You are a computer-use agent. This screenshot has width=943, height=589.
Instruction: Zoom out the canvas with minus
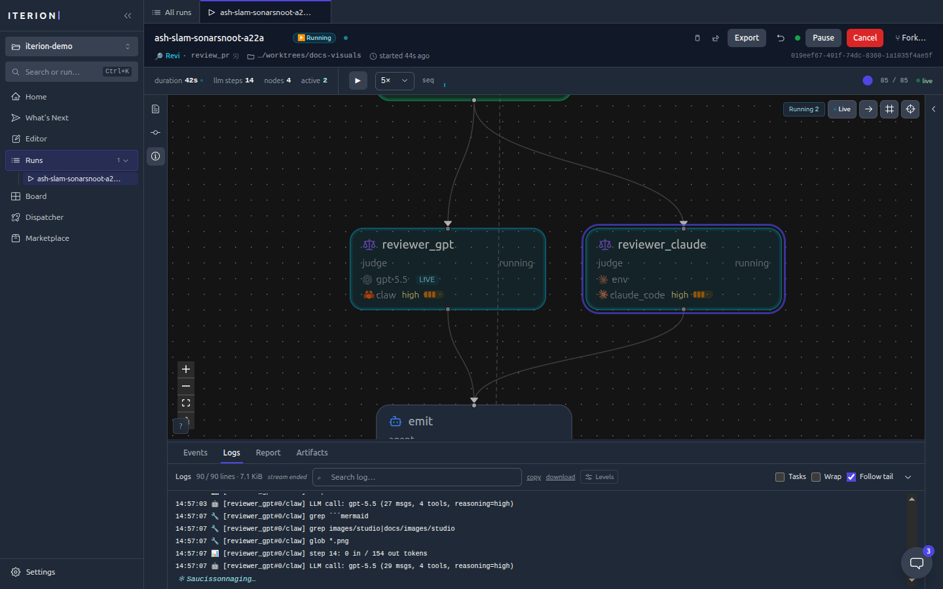pos(186,386)
